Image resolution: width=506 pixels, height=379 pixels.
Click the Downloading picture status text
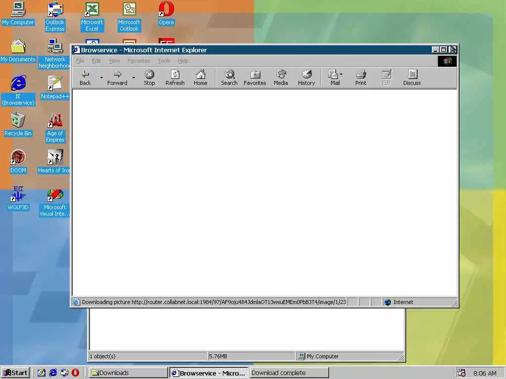tap(213, 302)
